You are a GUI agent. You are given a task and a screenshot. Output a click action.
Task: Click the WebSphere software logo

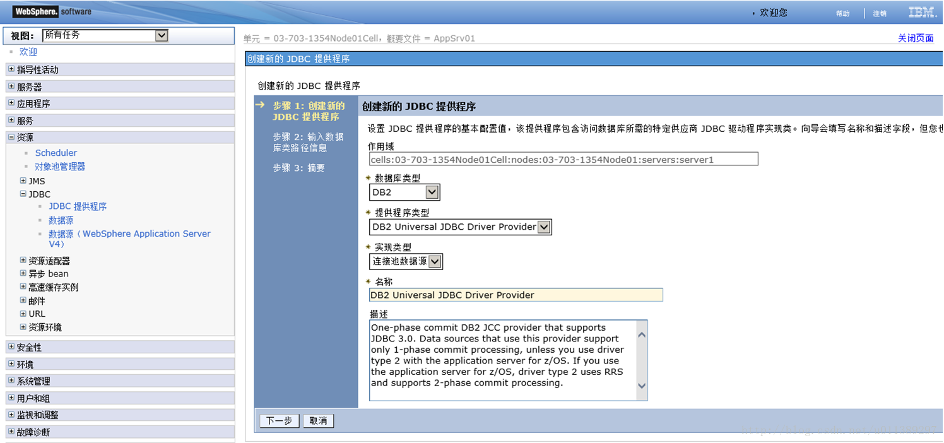pos(52,12)
